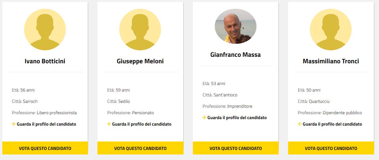Click Ivano Botticini's placeholder avatar icon
The width and height of the screenshot is (379, 160).
pyautogui.click(x=45, y=30)
